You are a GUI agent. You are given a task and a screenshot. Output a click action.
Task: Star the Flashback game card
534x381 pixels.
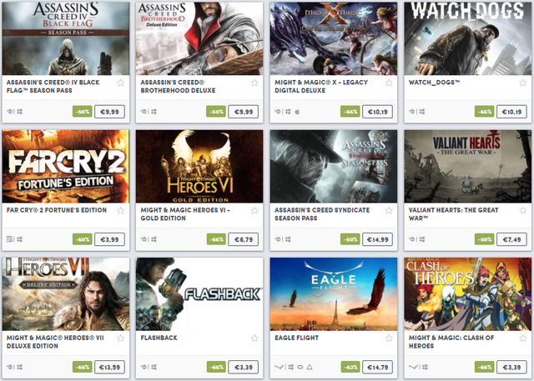pos(254,338)
